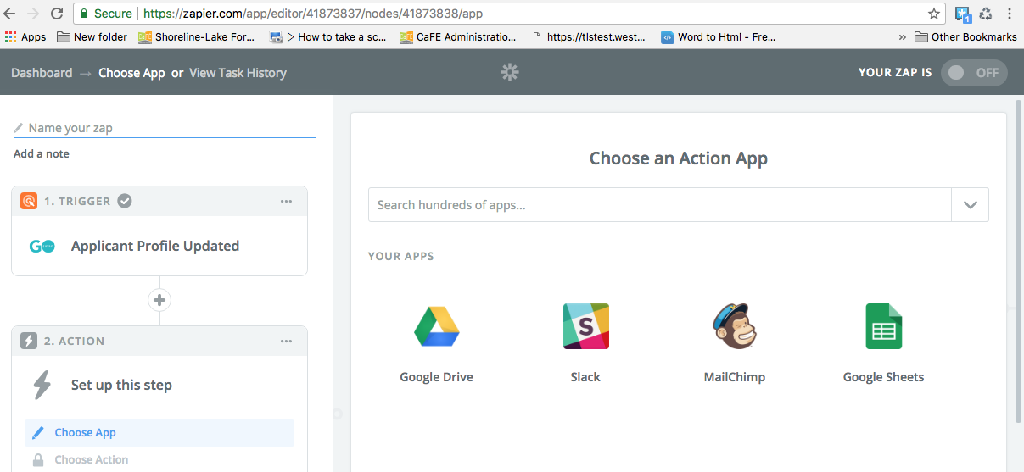Image resolution: width=1024 pixels, height=472 pixels.
Task: Click the padlock icon by Choose Action
Action: (x=37, y=460)
